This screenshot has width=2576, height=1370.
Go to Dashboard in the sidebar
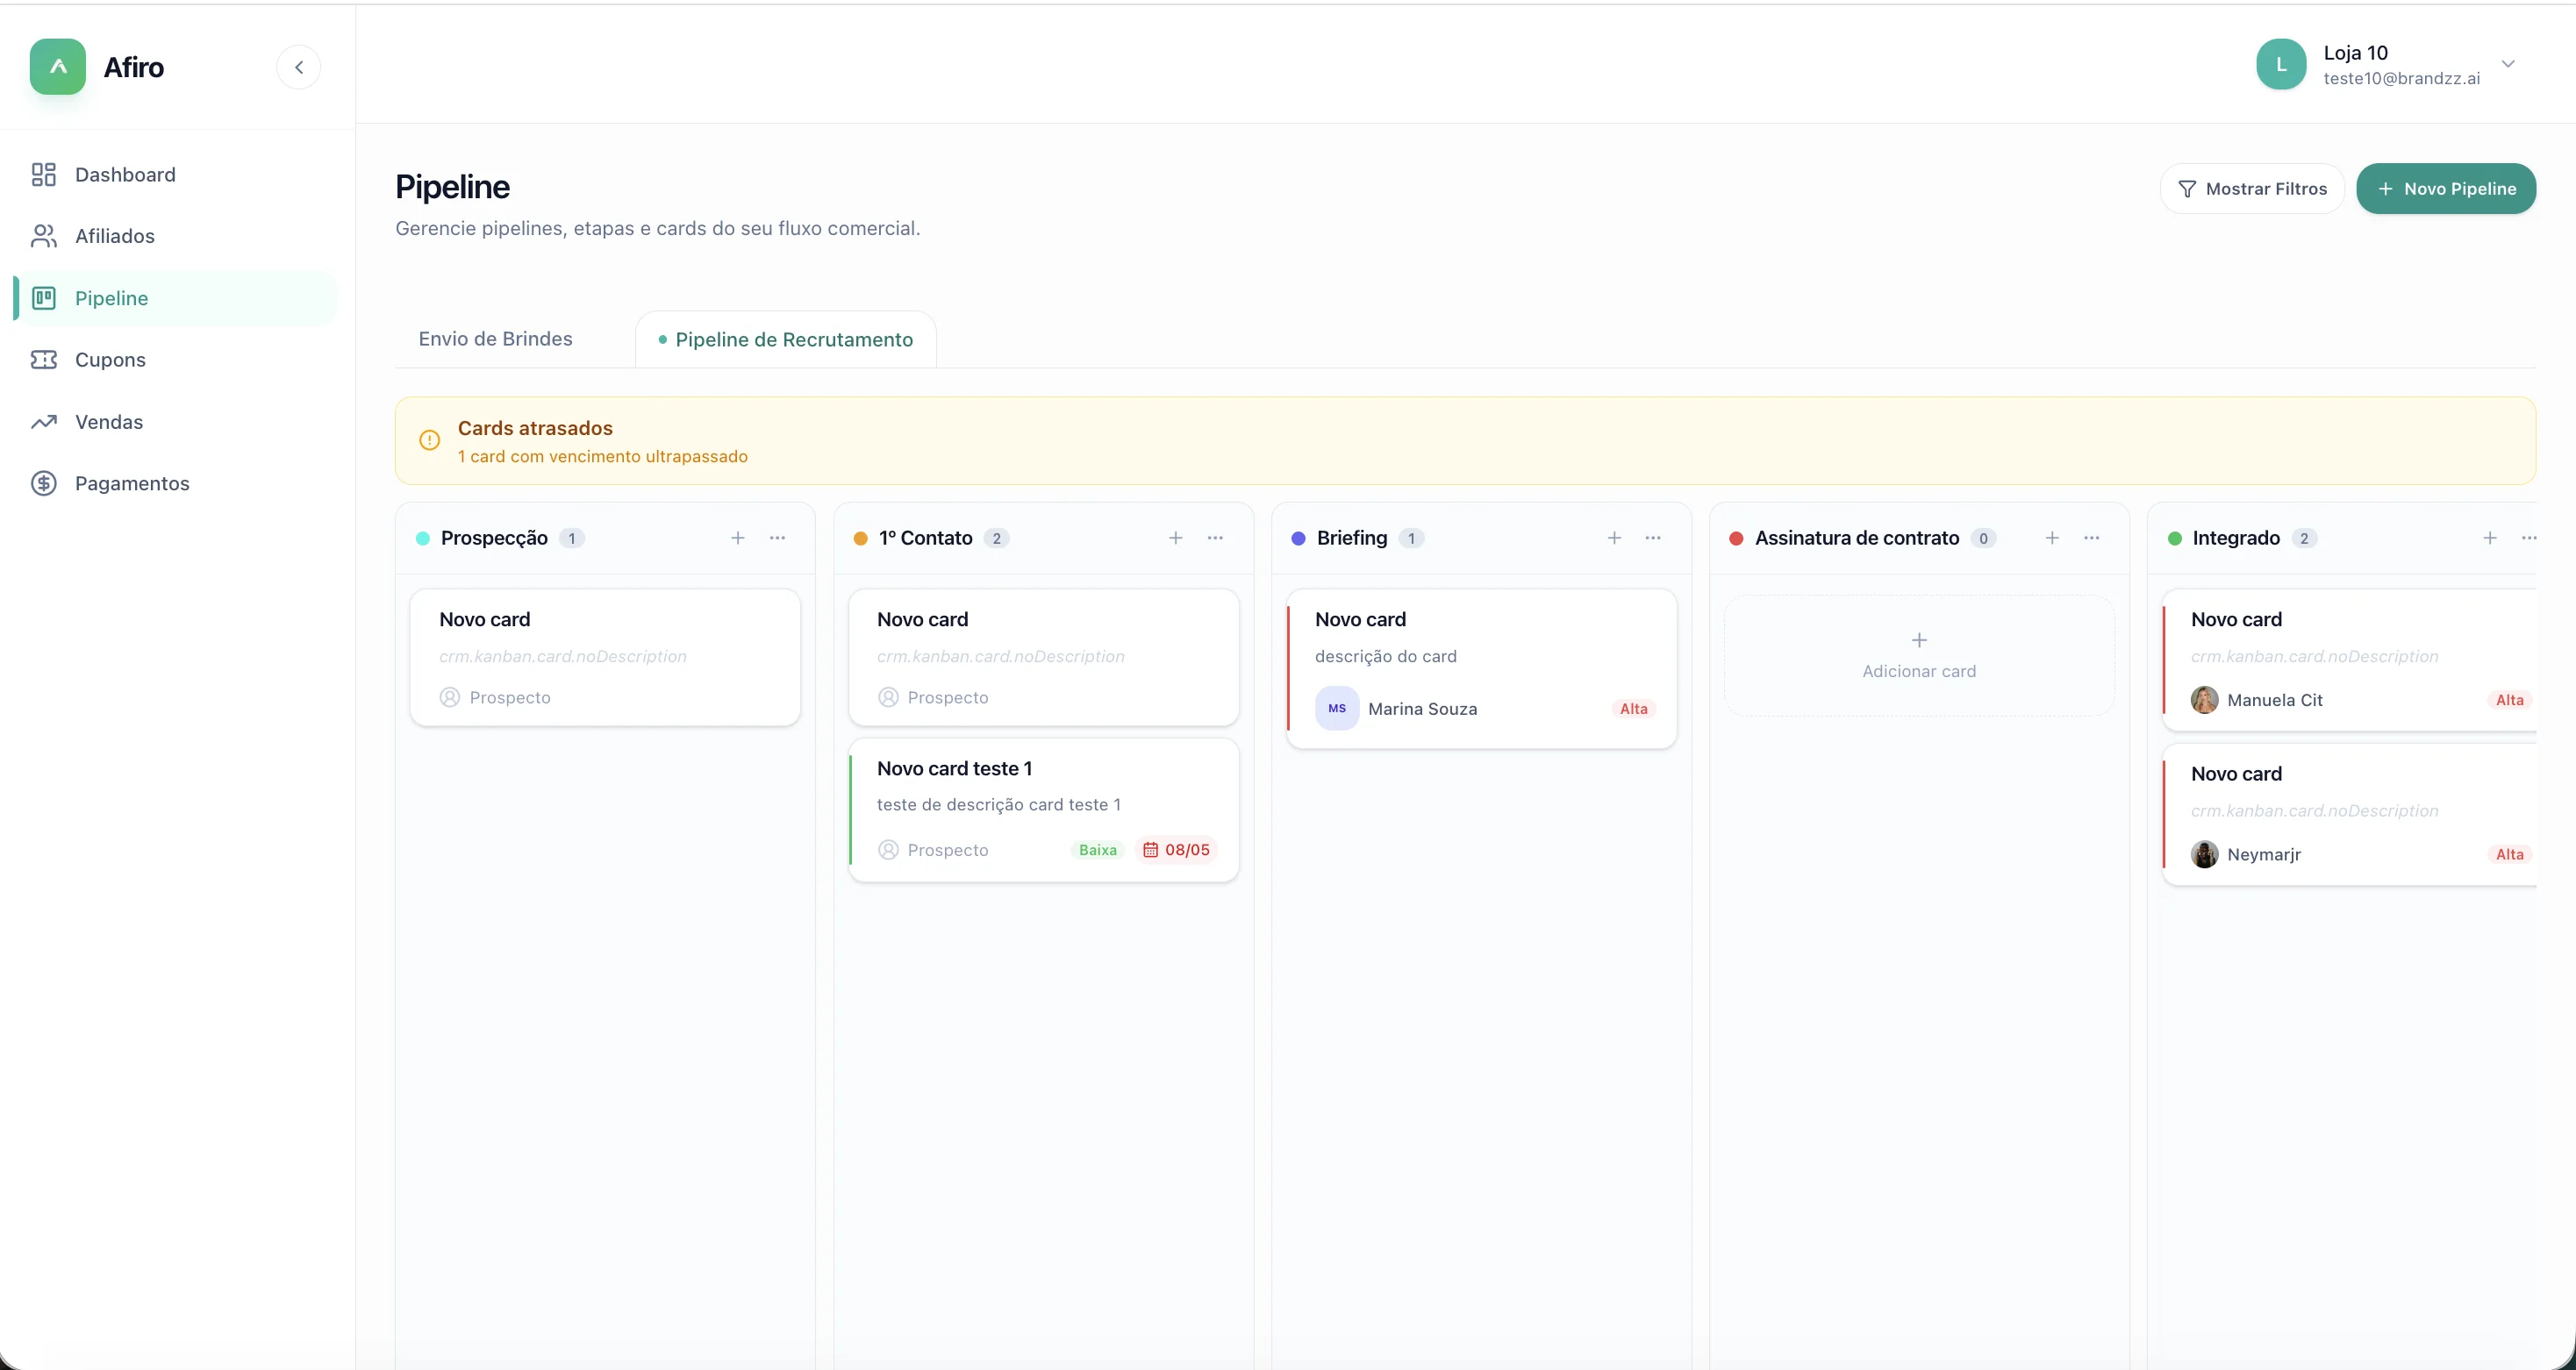click(175, 175)
